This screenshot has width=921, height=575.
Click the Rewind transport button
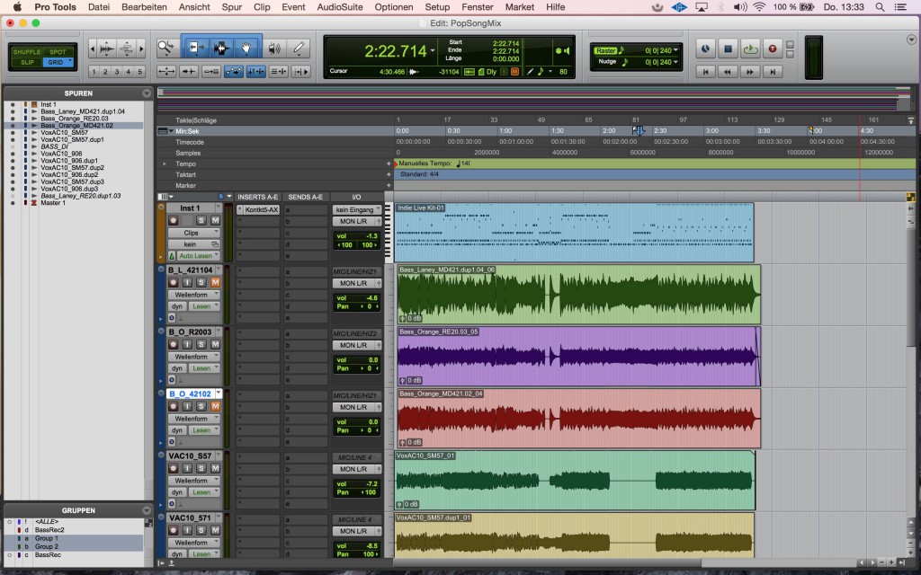click(728, 72)
